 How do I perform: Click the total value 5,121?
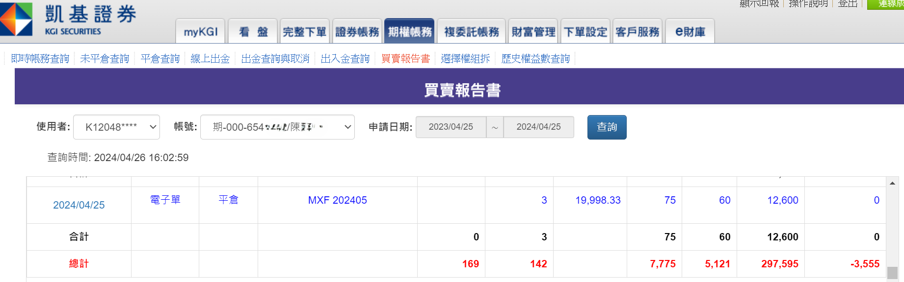(x=718, y=264)
